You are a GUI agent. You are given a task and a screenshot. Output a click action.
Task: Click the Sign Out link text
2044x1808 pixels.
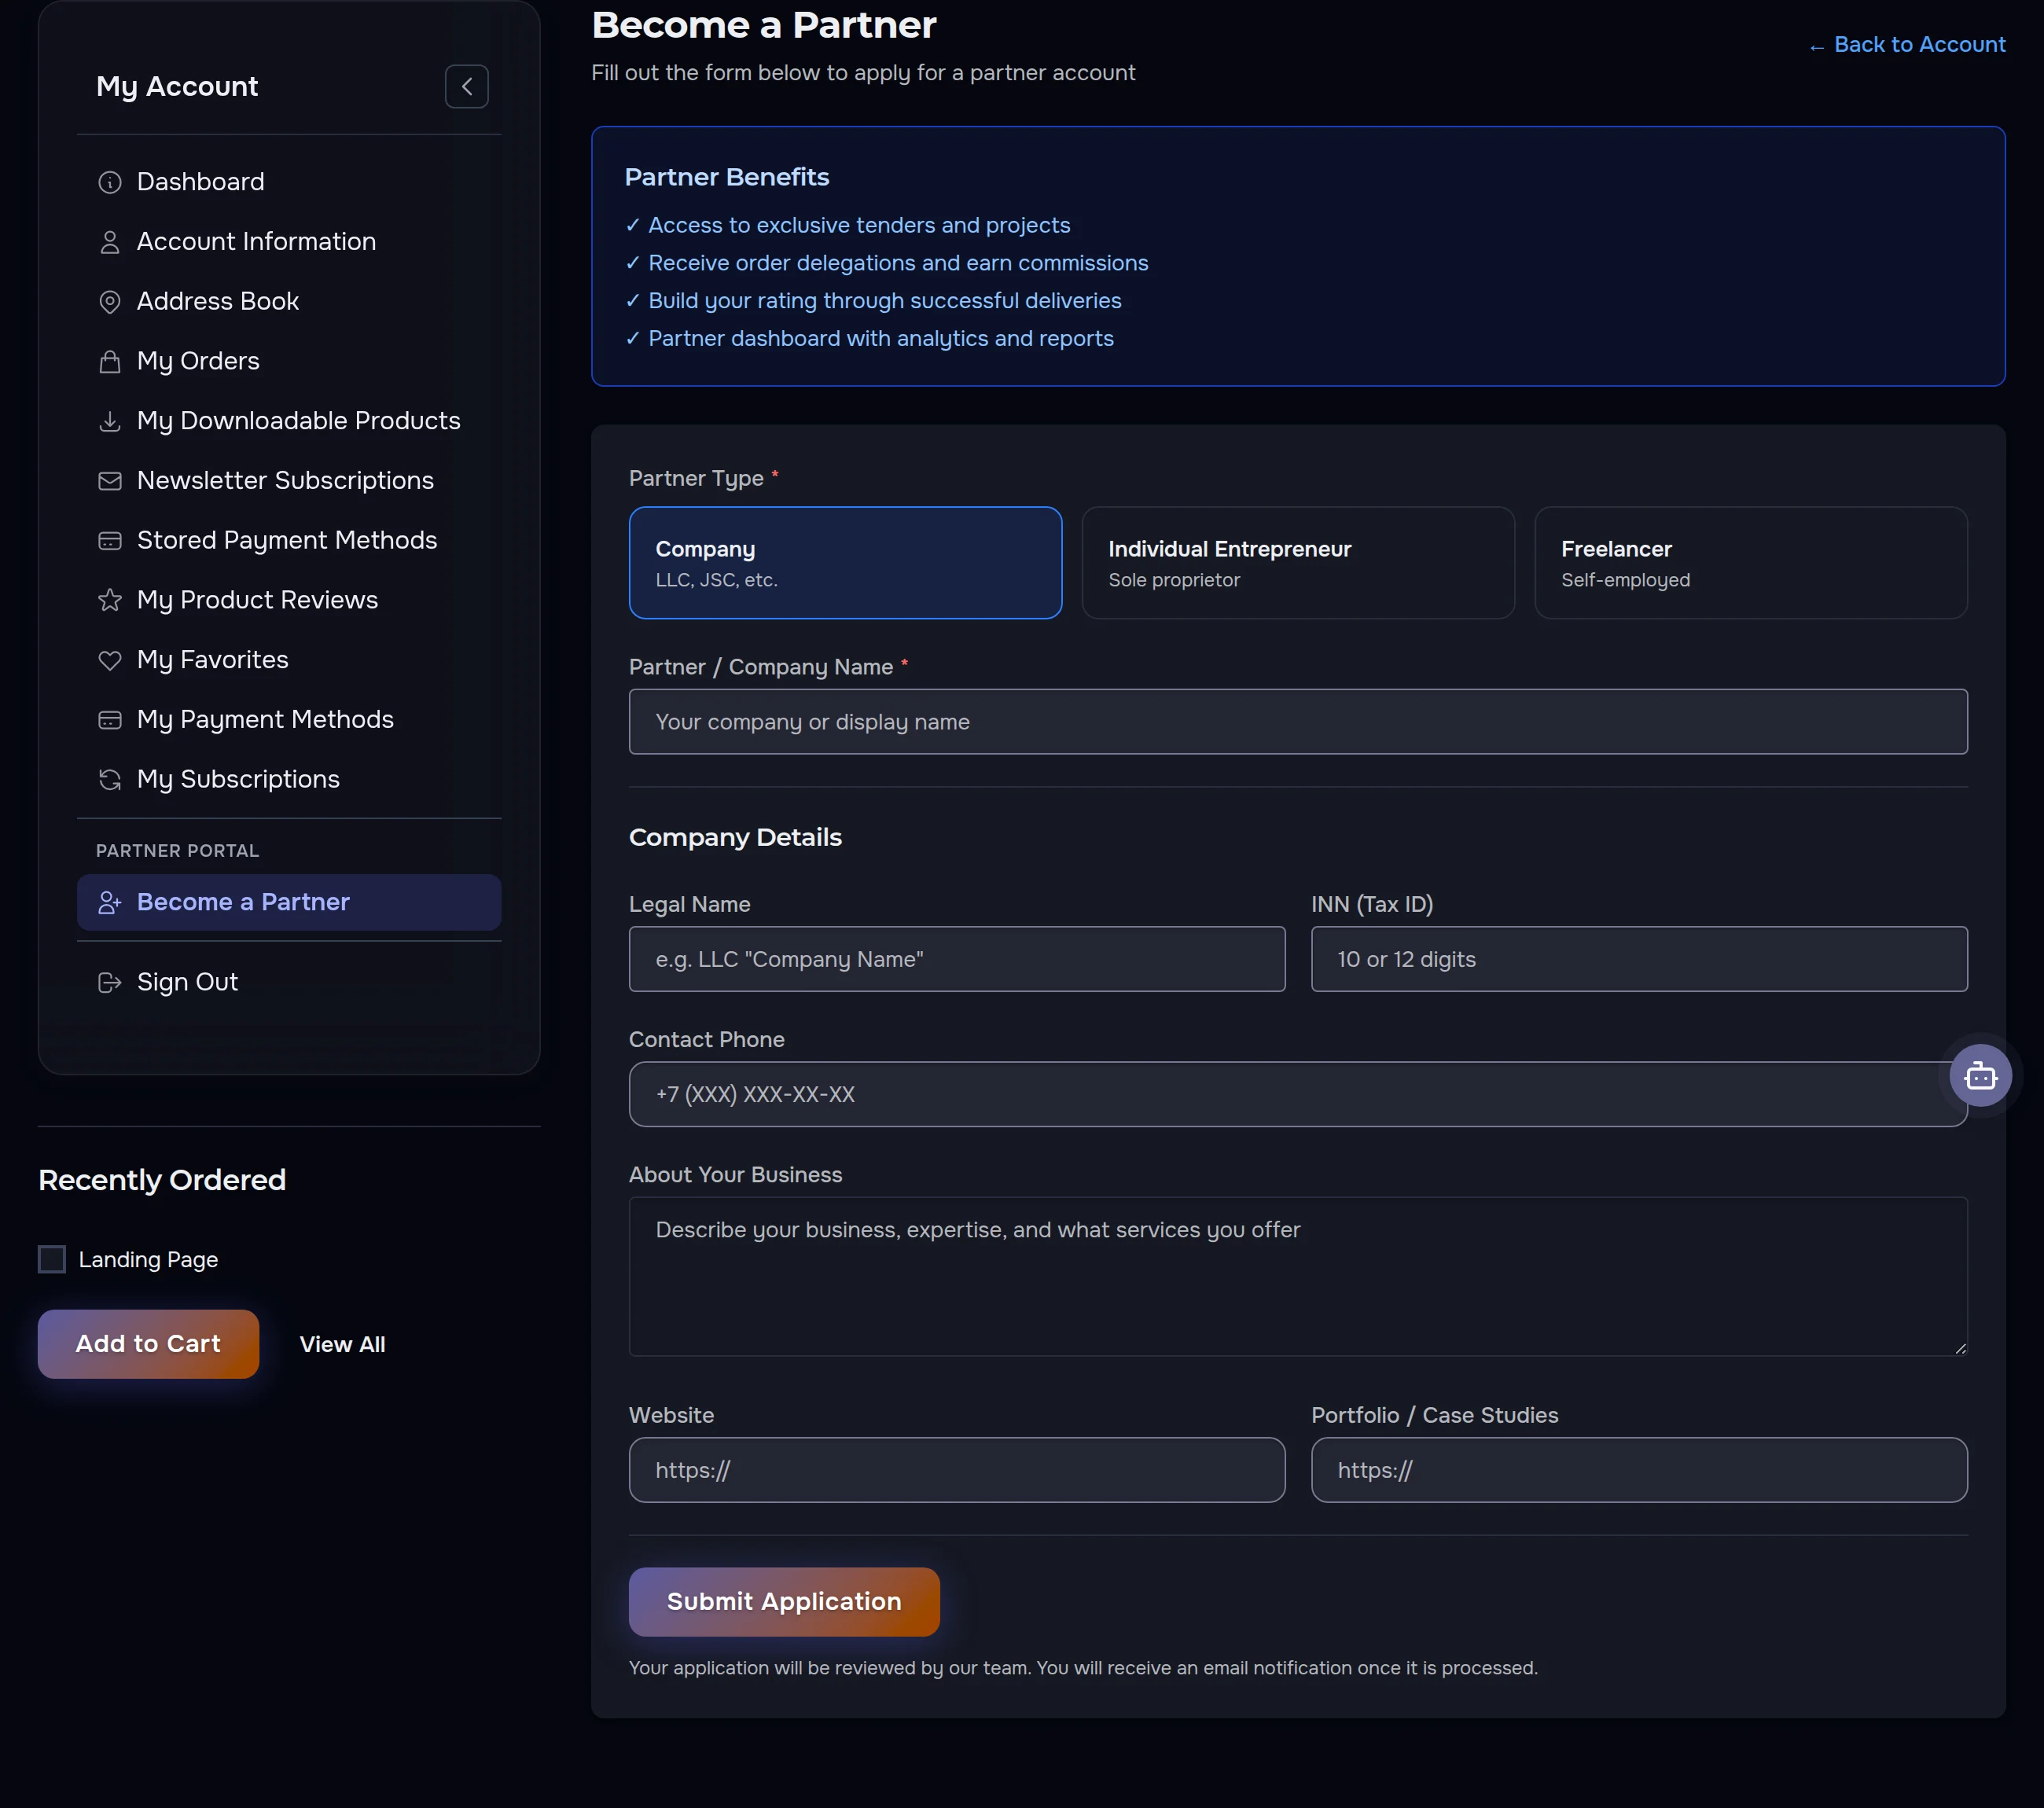click(x=187, y=983)
